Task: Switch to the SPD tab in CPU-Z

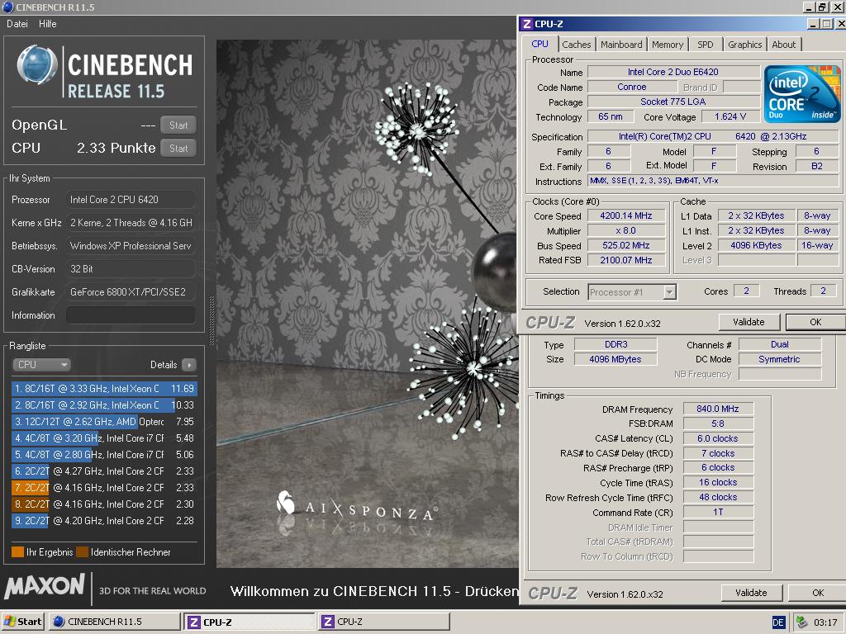Action: click(706, 45)
